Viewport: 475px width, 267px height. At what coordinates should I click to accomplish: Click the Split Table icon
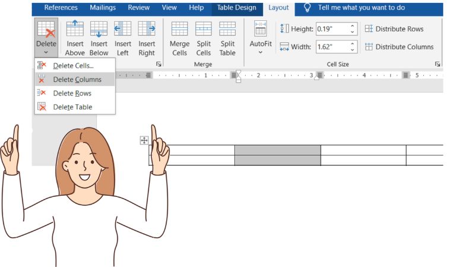[x=227, y=29]
